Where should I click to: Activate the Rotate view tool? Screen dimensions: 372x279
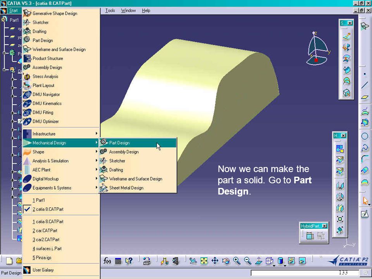(226, 261)
